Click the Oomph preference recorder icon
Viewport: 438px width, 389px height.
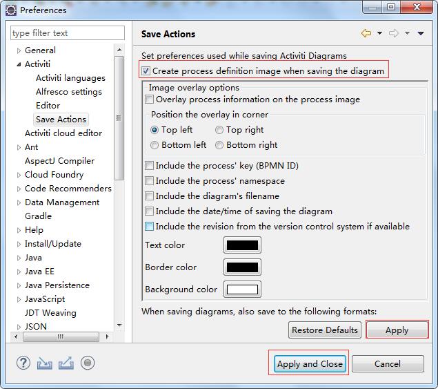click(x=88, y=363)
